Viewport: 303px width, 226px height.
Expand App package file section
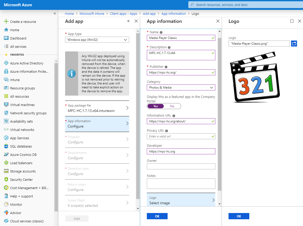[x=97, y=108]
